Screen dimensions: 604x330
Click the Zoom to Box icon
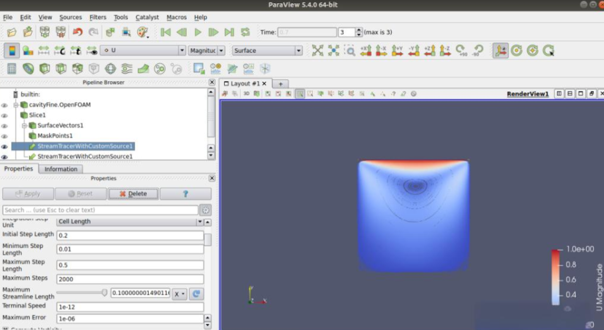(x=349, y=51)
